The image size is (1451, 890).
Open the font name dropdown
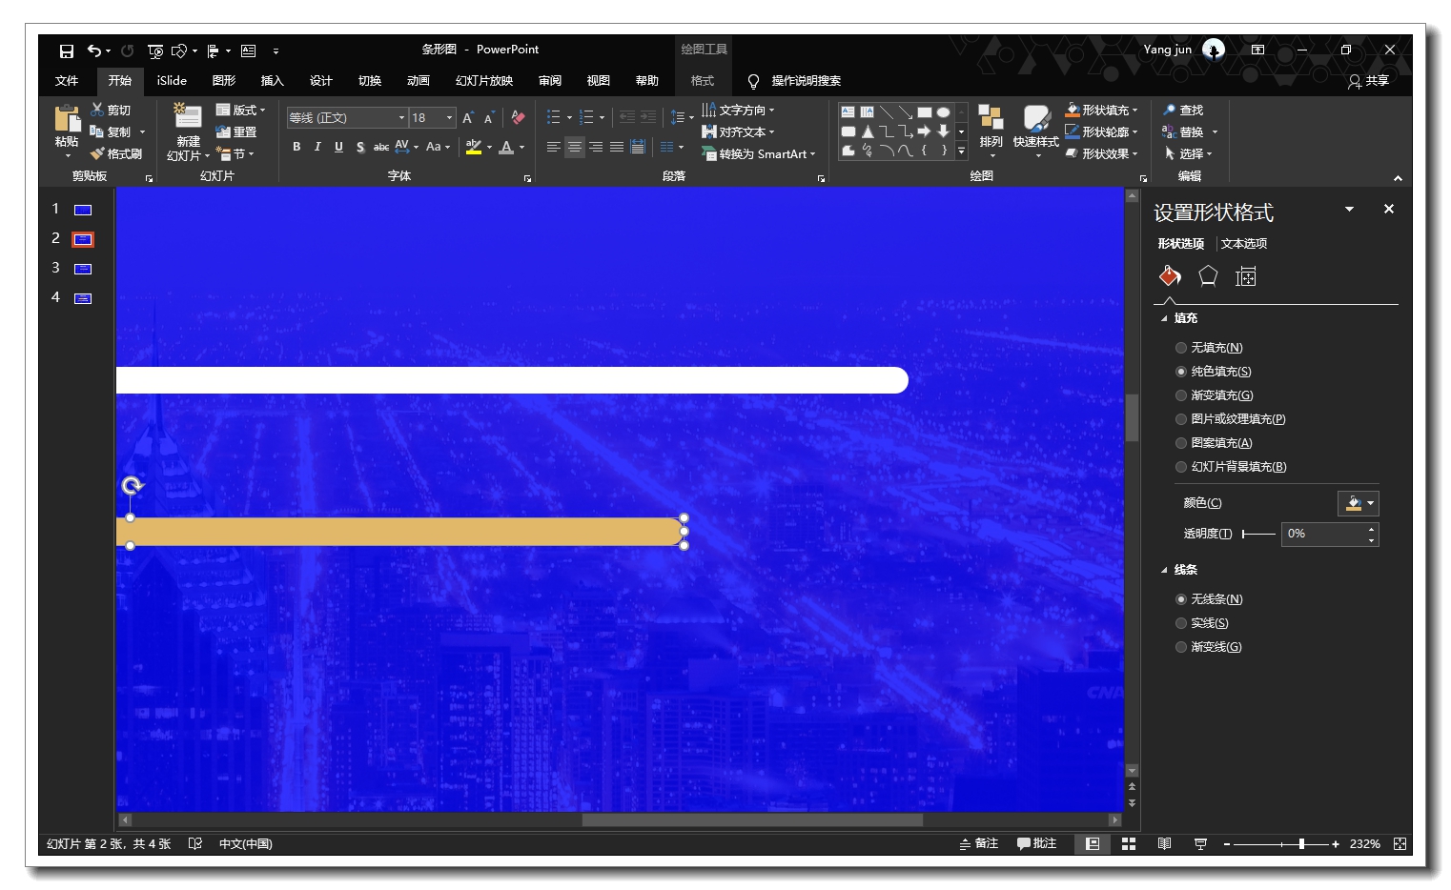coord(401,118)
